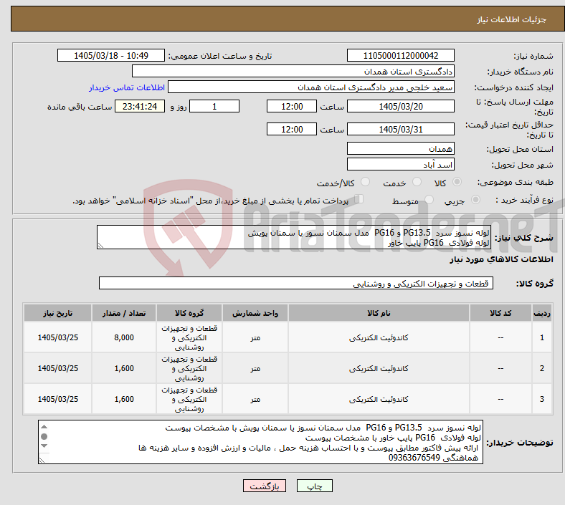Choose the متوسط purchase type option
Screen dimensions: 565x505
tap(429, 200)
